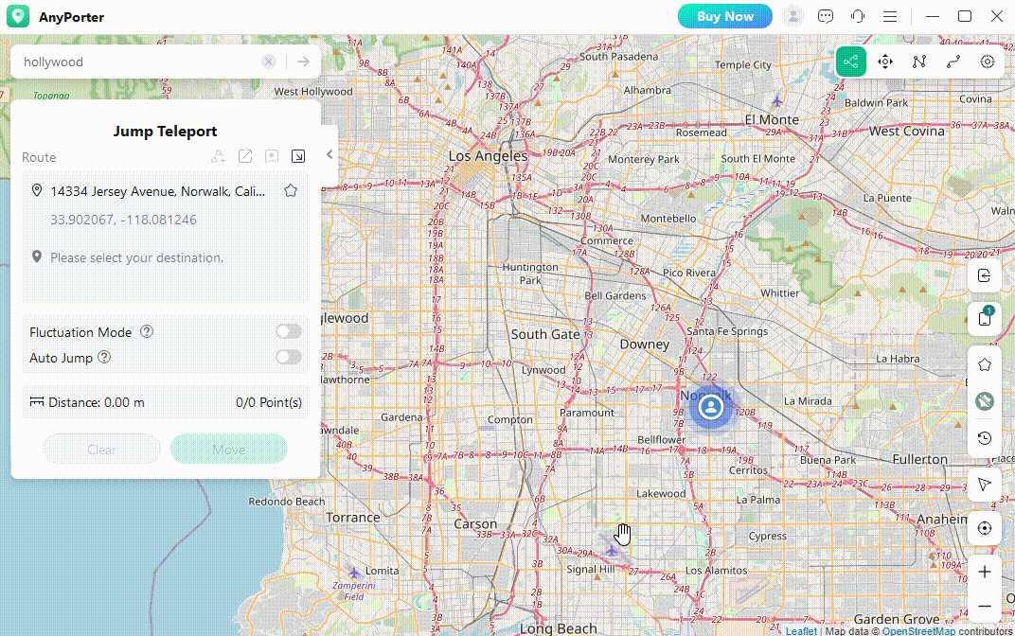
Task: Click the Carson map label
Action: tap(475, 524)
